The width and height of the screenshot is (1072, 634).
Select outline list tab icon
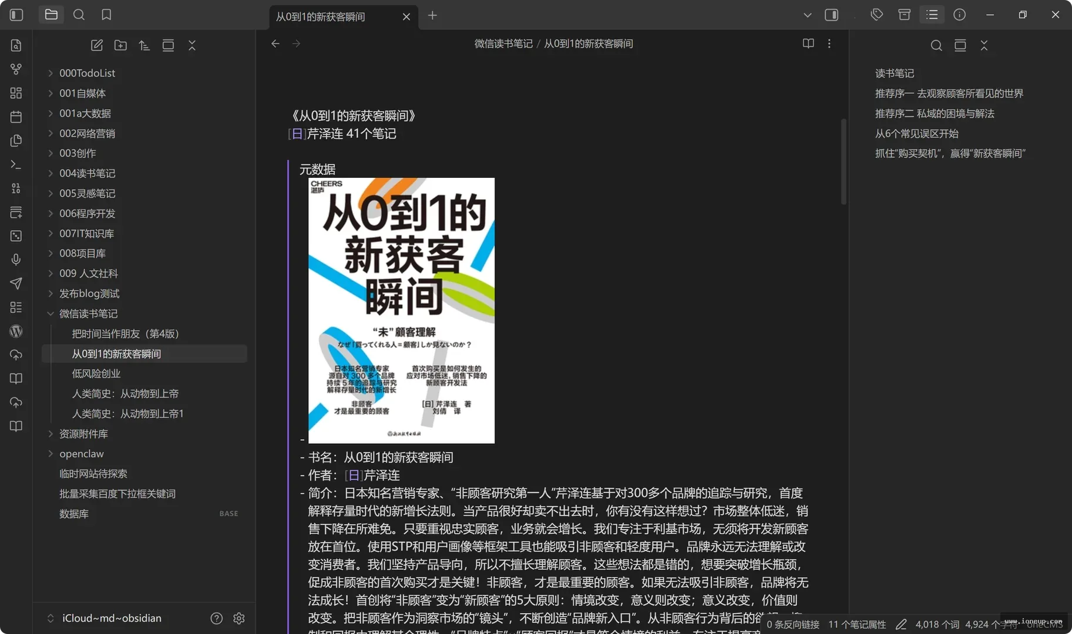[x=932, y=15]
